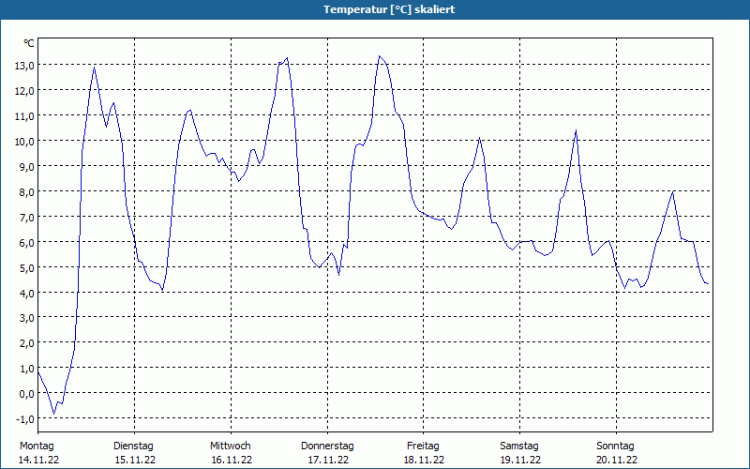
Task: Select the date '17.11.22'
Action: click(x=328, y=460)
